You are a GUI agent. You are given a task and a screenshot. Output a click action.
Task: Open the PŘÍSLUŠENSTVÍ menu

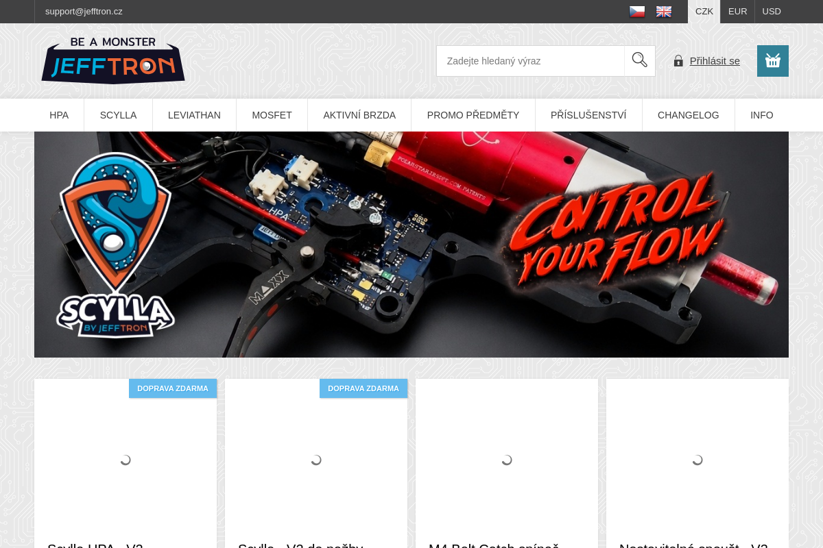pyautogui.click(x=588, y=115)
